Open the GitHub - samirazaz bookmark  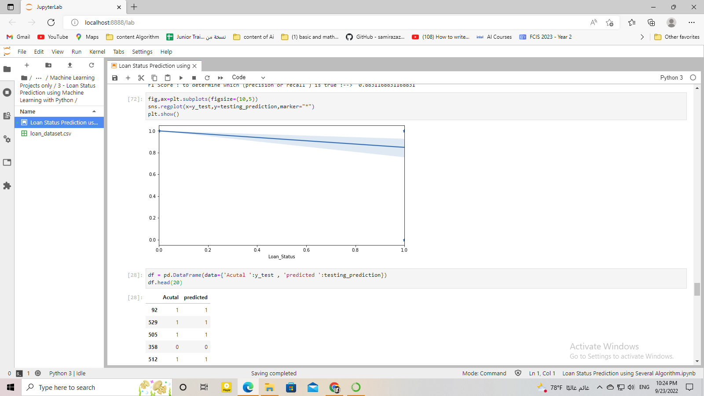(375, 37)
